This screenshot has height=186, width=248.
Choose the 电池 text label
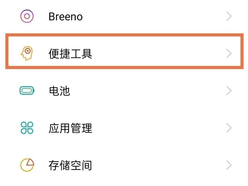pos(59,91)
